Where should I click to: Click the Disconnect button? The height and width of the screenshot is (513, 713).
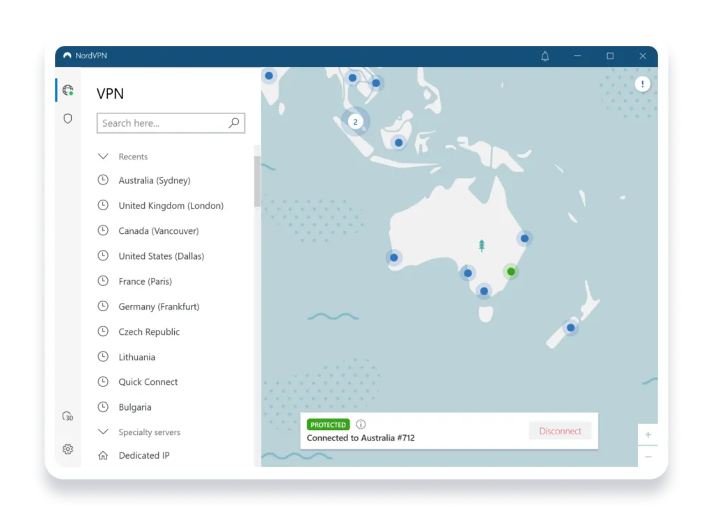coord(560,431)
